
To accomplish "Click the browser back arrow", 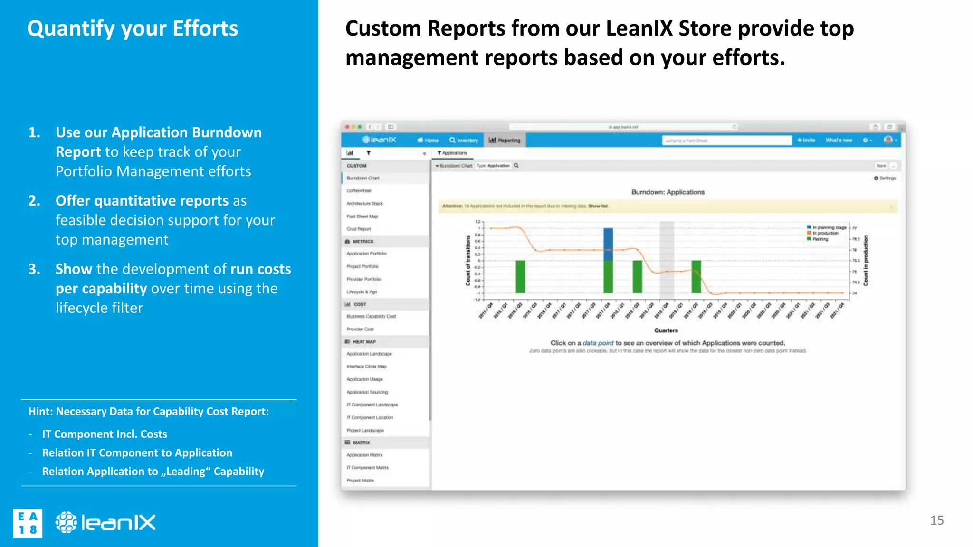I will click(370, 127).
